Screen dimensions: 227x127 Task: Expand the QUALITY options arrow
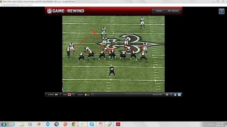point(92,95)
